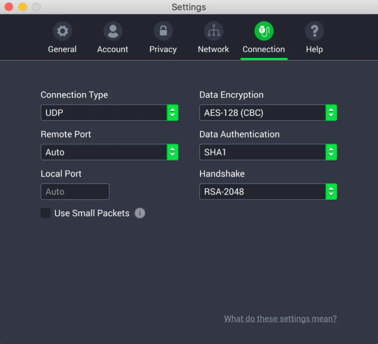Open the Connection Type dropdown showing UDP
The image size is (378, 344).
click(x=109, y=113)
